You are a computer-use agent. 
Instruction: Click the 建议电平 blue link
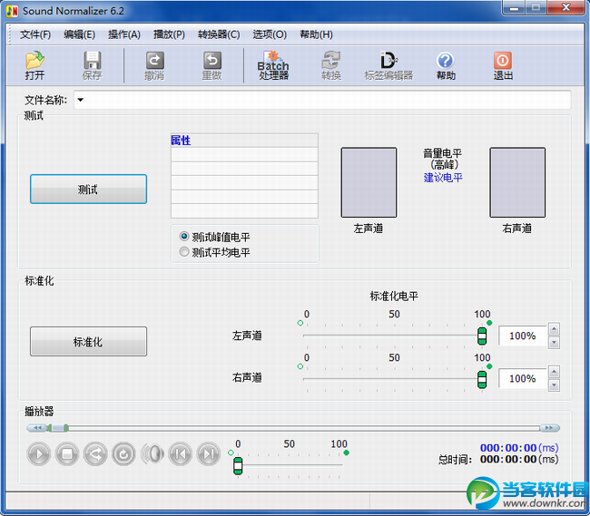443,178
